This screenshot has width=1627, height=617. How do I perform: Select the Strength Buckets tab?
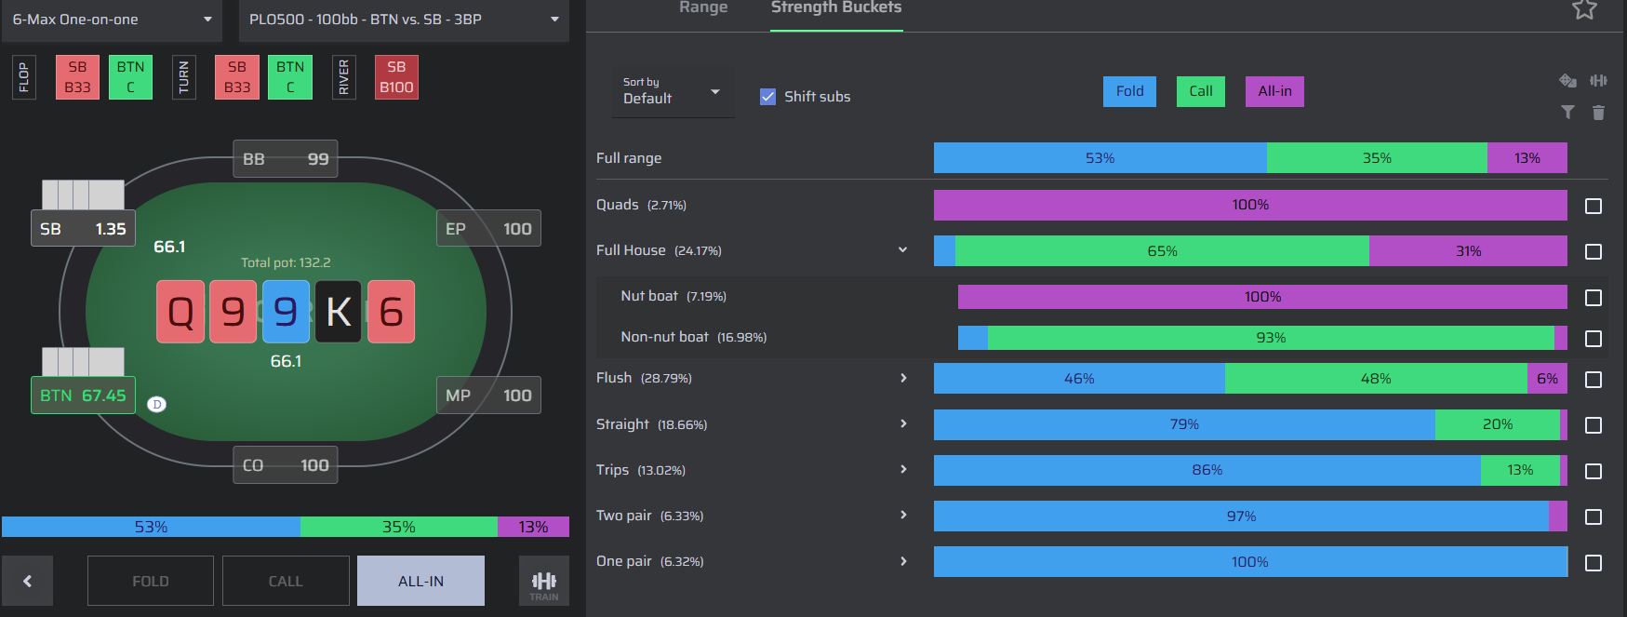836,8
